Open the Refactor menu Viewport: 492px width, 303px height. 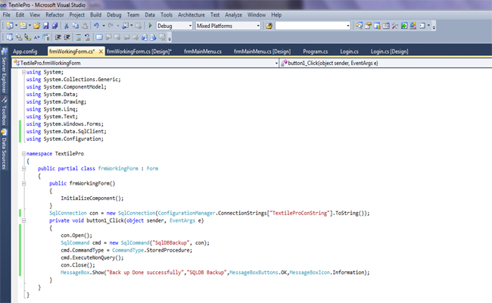coord(54,14)
